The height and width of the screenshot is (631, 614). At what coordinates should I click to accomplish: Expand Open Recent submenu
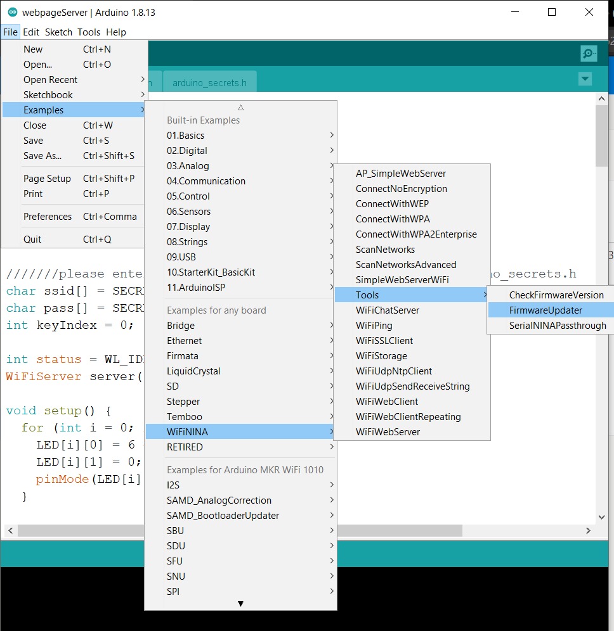pos(74,80)
